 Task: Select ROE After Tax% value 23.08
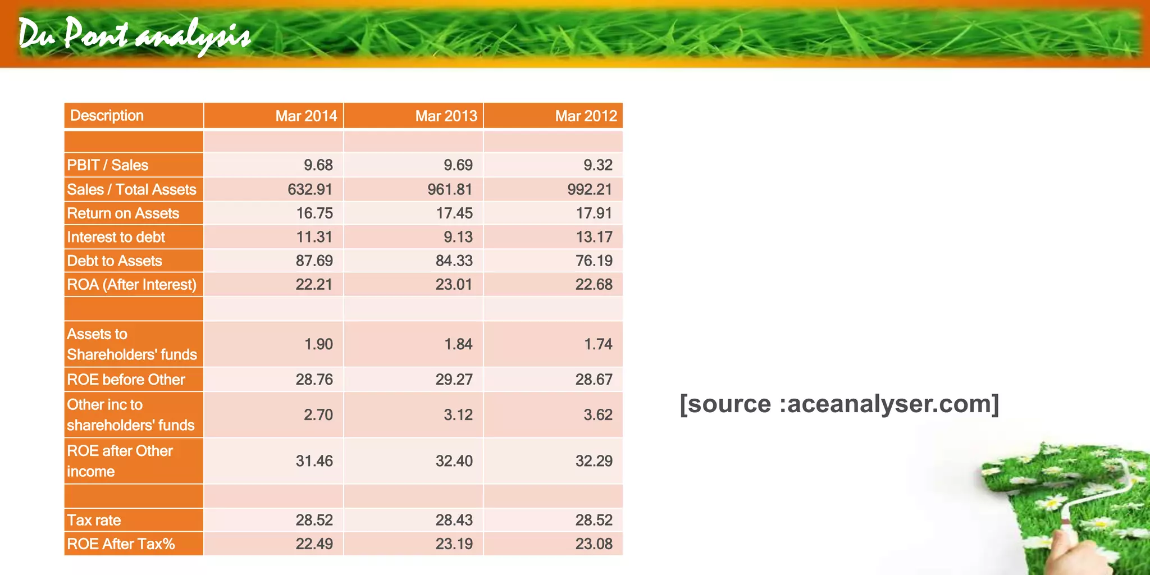[x=594, y=544]
